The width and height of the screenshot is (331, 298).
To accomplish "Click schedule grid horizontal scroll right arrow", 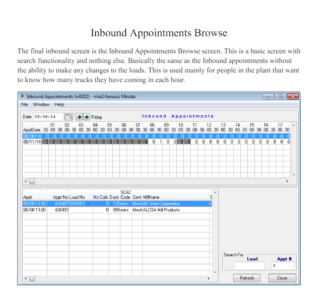I will (287, 181).
